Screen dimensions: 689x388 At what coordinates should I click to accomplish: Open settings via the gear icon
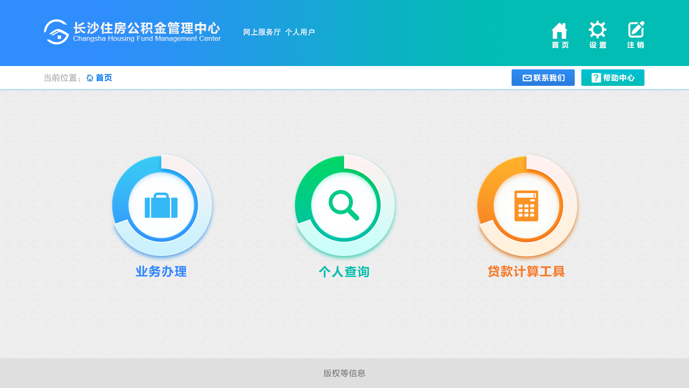(x=597, y=30)
